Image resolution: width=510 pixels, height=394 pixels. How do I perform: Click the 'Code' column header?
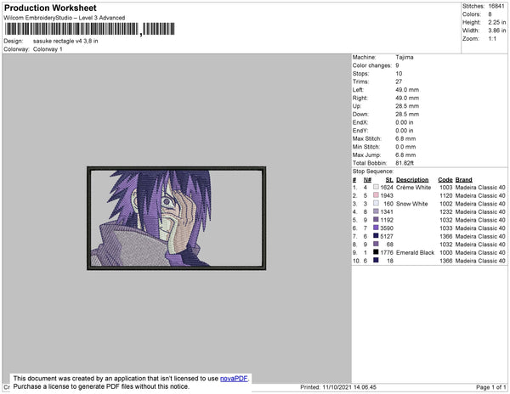[x=445, y=180]
